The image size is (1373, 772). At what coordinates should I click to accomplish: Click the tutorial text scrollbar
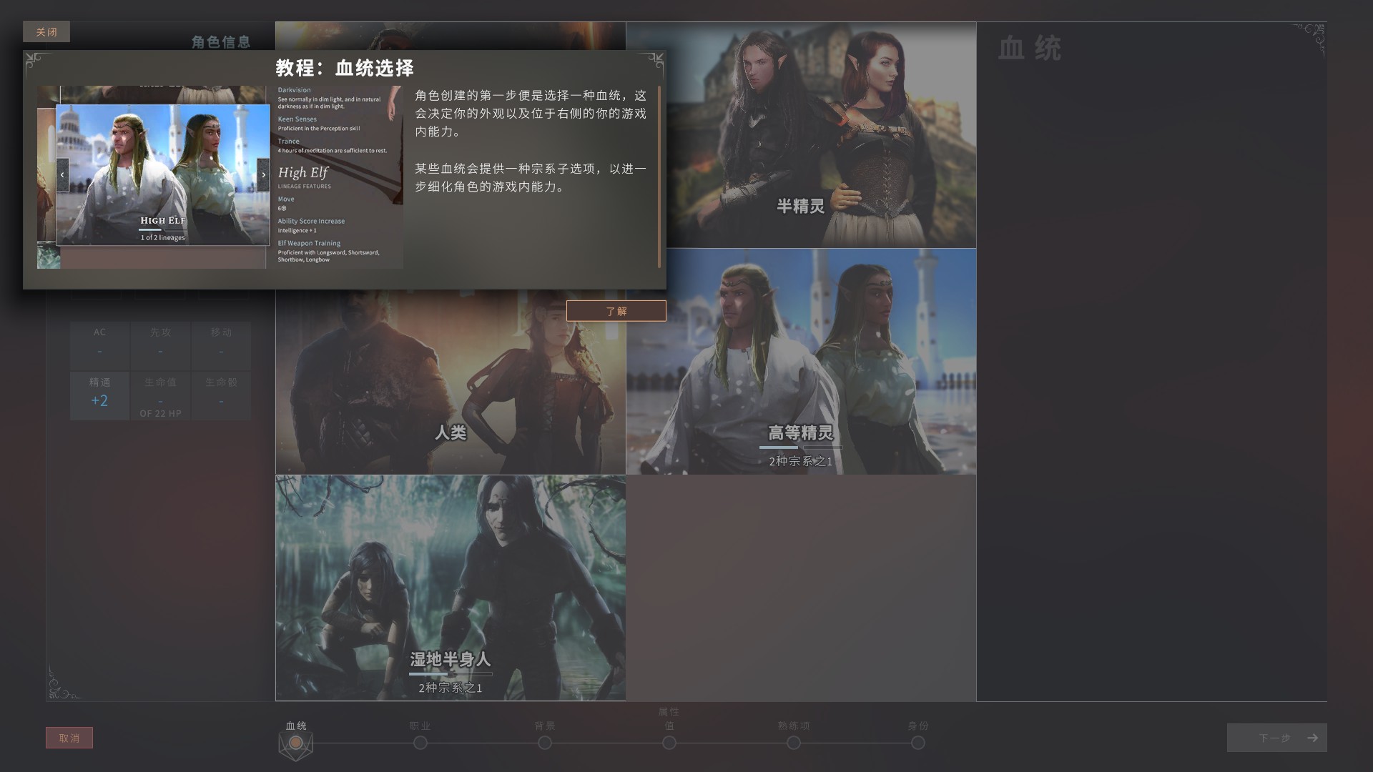659,177
